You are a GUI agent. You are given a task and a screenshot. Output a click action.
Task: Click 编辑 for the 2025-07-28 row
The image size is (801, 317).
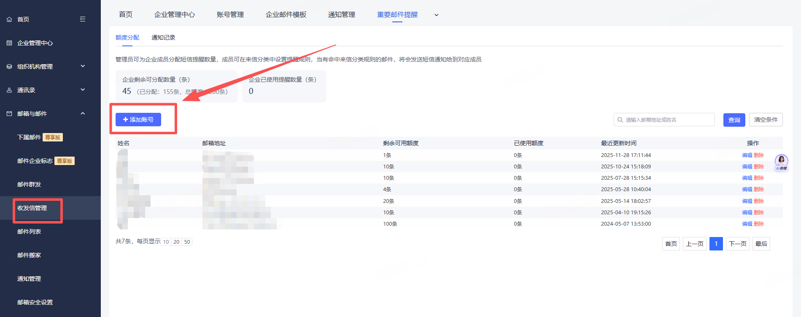[x=747, y=178]
